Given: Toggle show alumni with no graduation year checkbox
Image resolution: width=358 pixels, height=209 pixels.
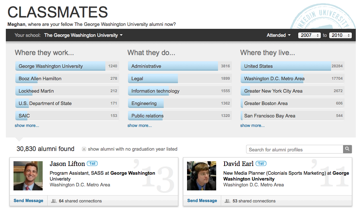Looking at the screenshot, I should pyautogui.click(x=84, y=149).
